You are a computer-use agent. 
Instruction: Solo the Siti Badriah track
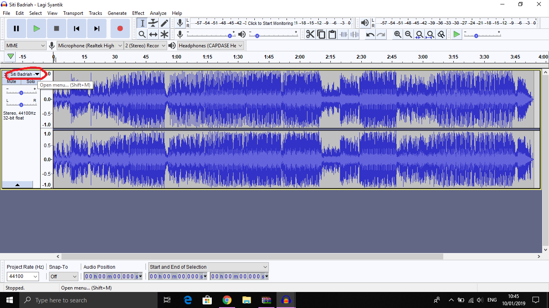pos(31,81)
